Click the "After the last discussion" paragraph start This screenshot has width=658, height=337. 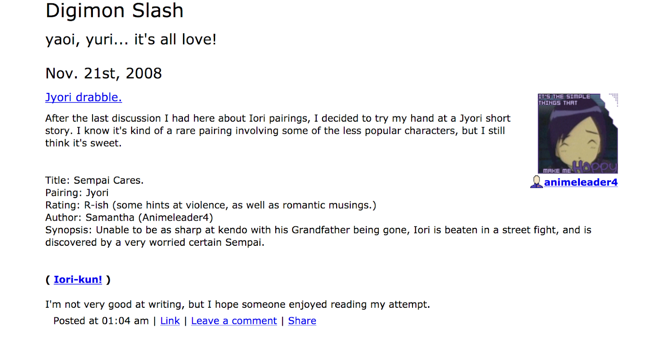[103, 118]
